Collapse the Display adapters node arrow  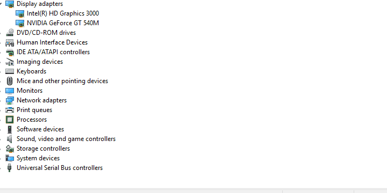coord(1,4)
